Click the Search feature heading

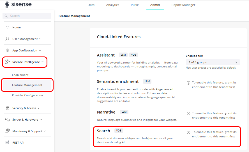tap(103, 131)
